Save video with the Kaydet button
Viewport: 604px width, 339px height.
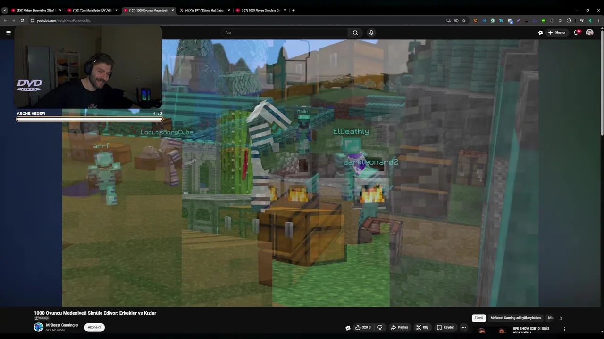[445, 327]
